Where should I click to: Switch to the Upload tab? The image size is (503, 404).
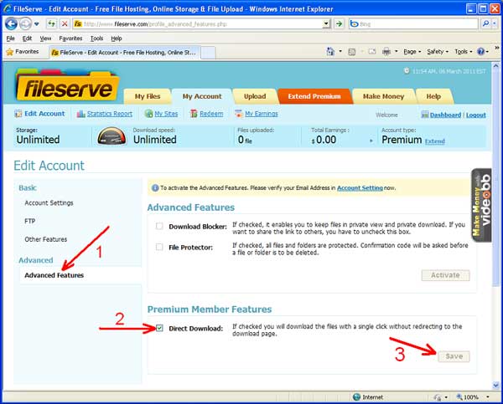(255, 96)
